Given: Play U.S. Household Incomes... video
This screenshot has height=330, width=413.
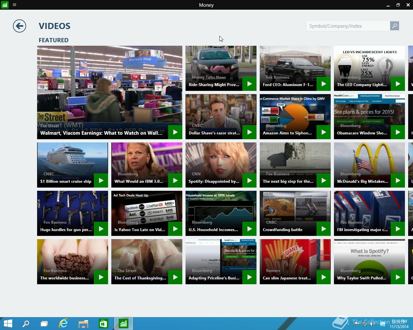Looking at the screenshot, I should (249, 229).
